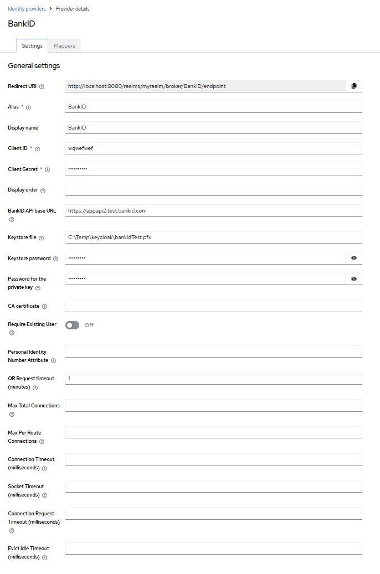This screenshot has width=380, height=574.
Task: Copy the Redirect URI to clipboard
Action: [x=354, y=86]
